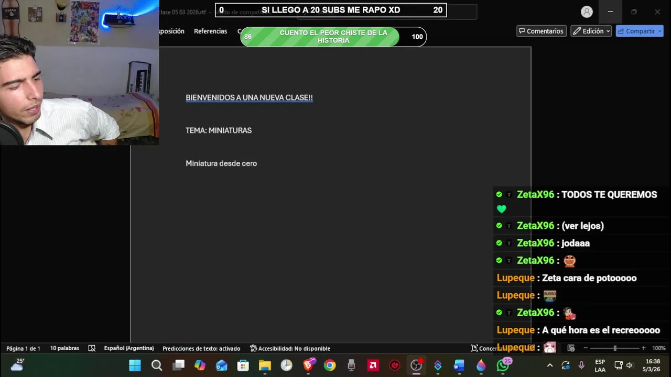Click the '10 palabras' word count
Screen dimensions: 671x377
click(x=64, y=348)
